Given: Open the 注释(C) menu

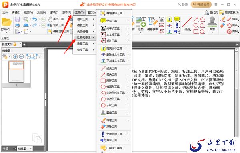Looking at the screenshot, I should [x=54, y=12].
